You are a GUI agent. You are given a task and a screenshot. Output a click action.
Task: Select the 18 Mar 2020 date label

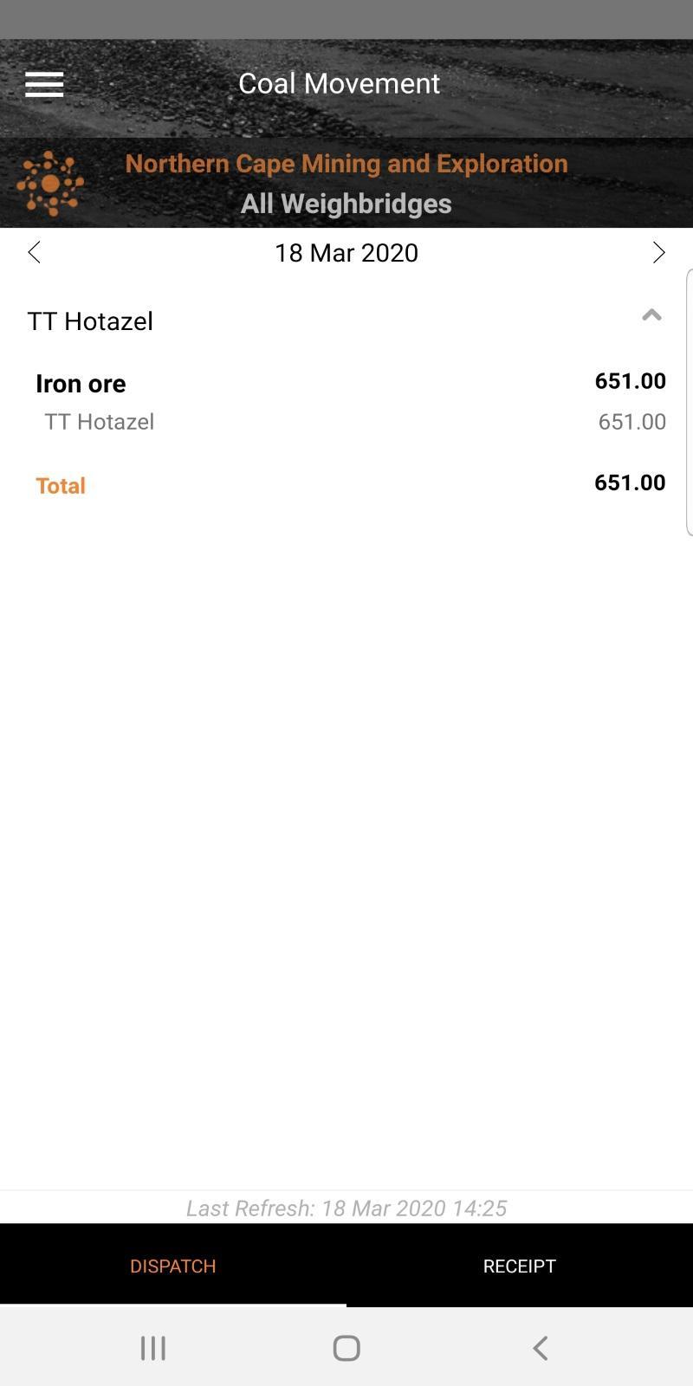(346, 253)
